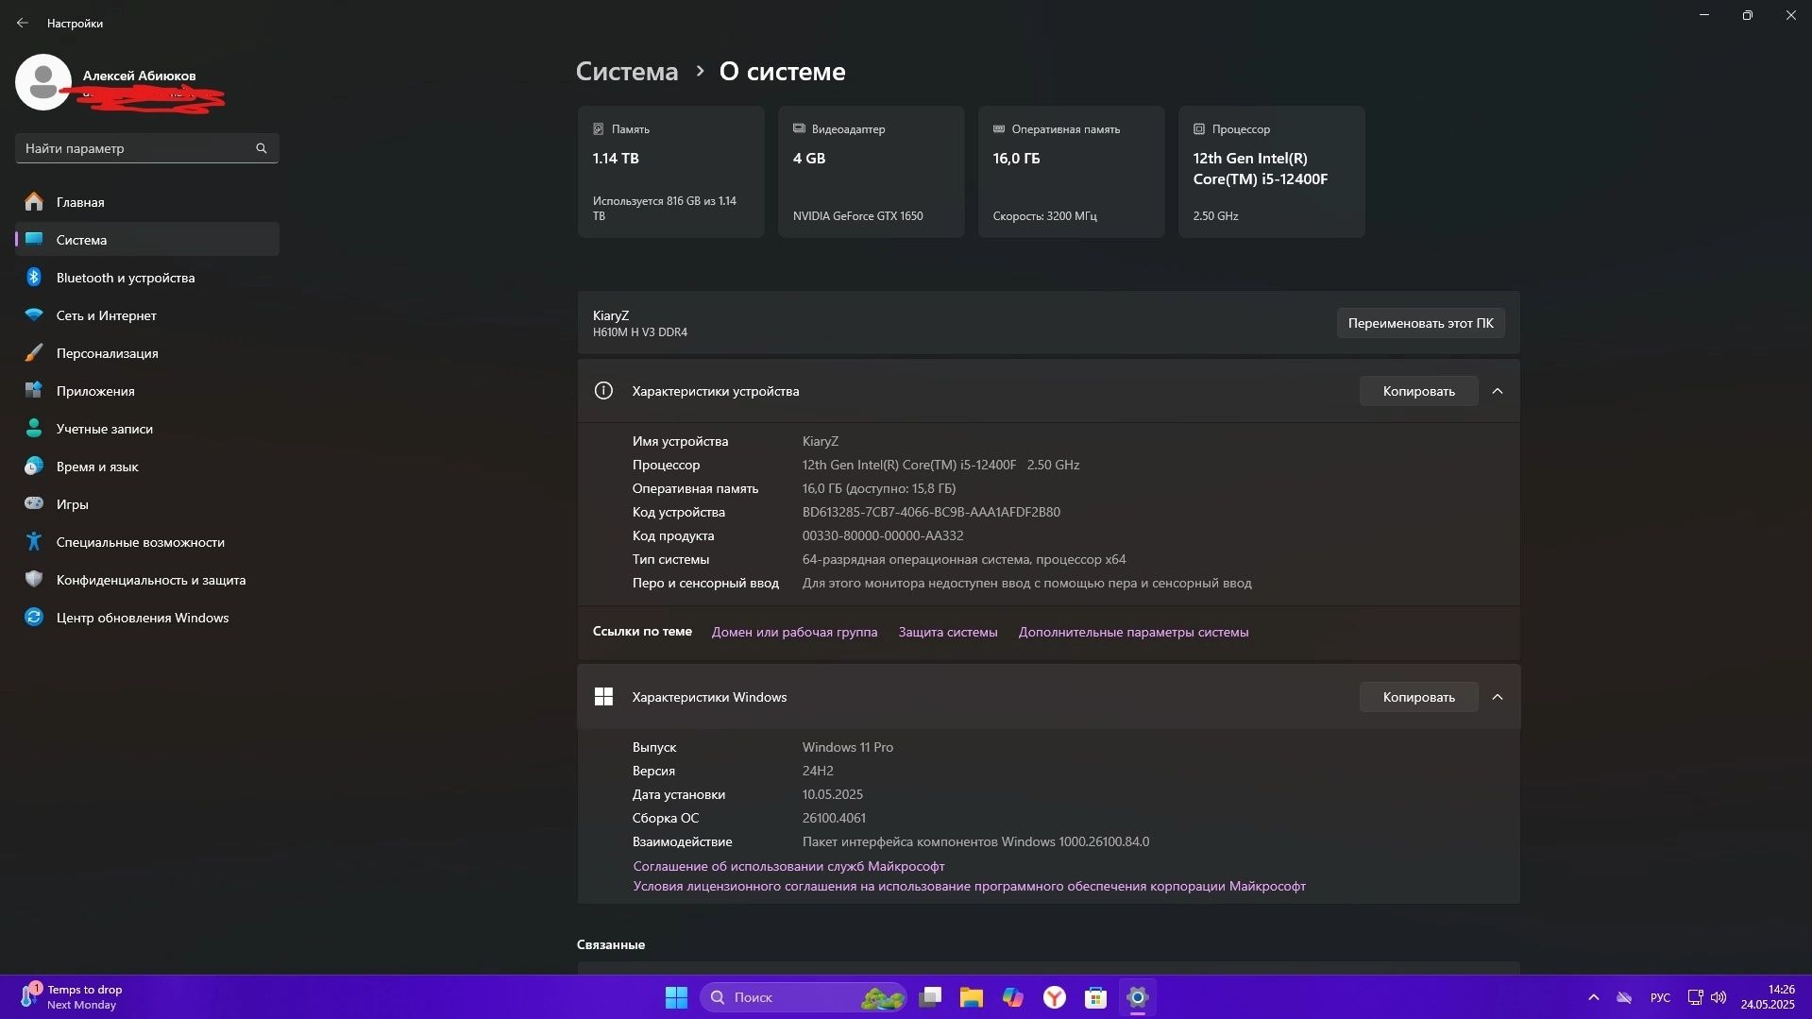1812x1019 pixels.
Task: Click the info icon beside Характеристики устройства
Action: click(603, 391)
